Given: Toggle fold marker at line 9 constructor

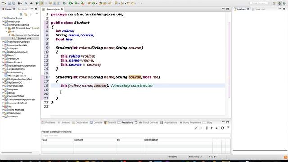Looking at the screenshot, I should pyautogui.click(x=49, y=48).
